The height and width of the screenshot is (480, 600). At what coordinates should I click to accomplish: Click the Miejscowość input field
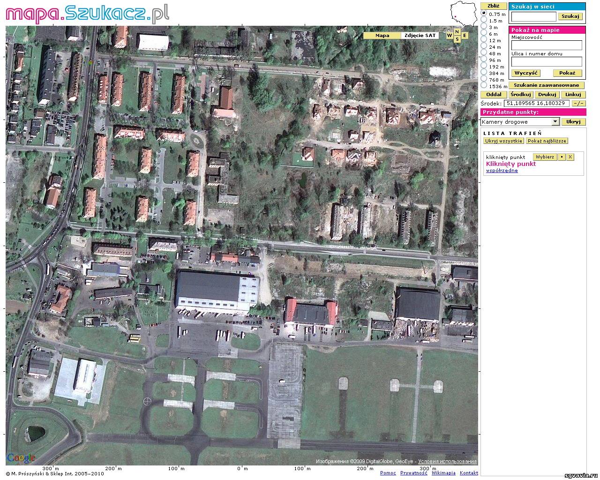coord(547,45)
